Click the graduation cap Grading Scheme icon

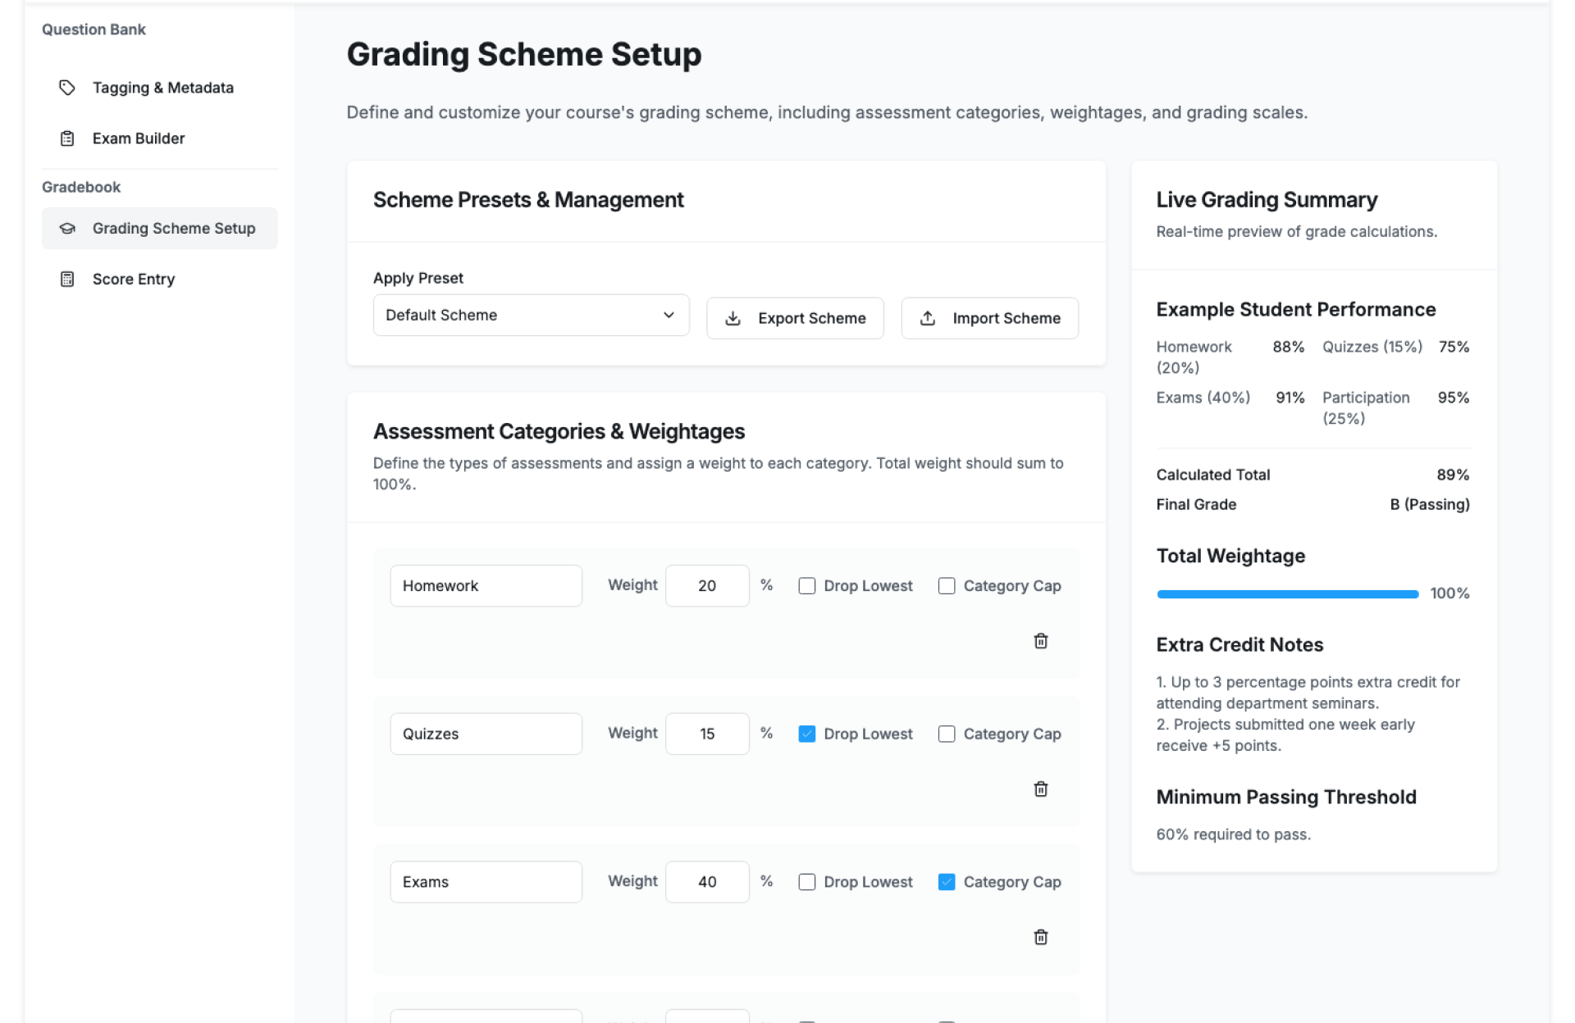67,229
